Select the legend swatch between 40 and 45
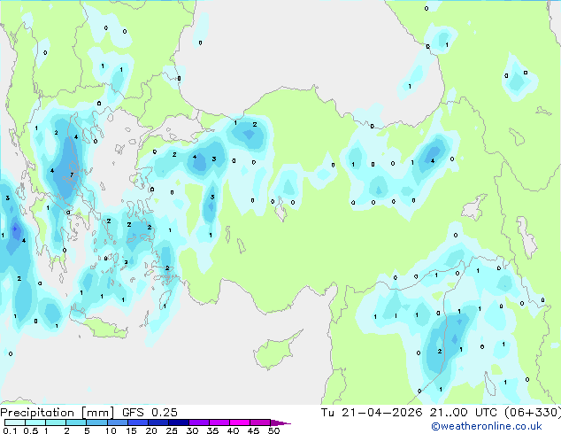 [240, 422]
